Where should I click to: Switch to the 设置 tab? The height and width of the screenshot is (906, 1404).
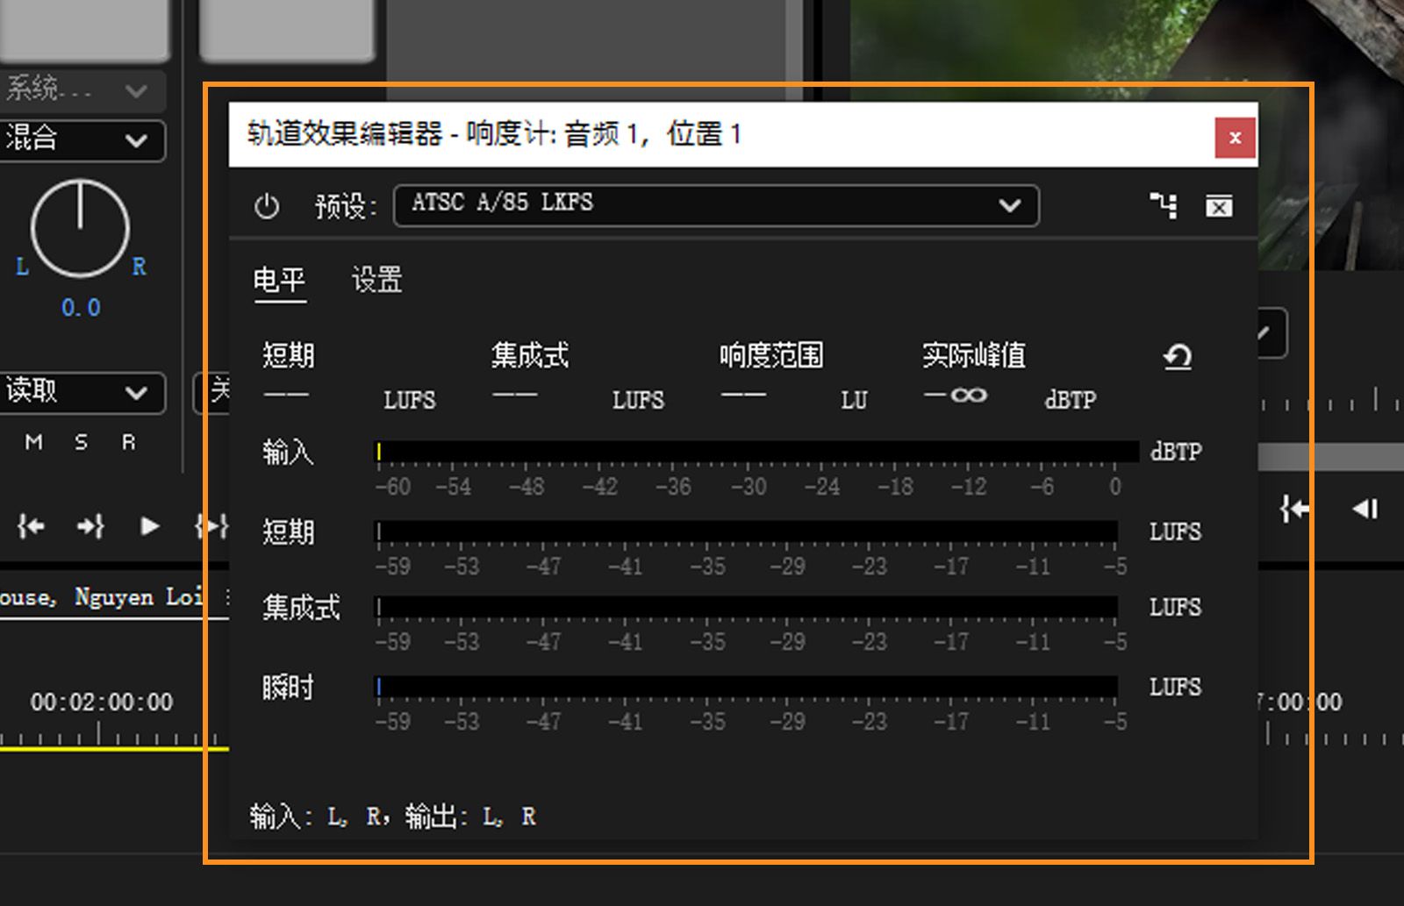[x=378, y=281]
